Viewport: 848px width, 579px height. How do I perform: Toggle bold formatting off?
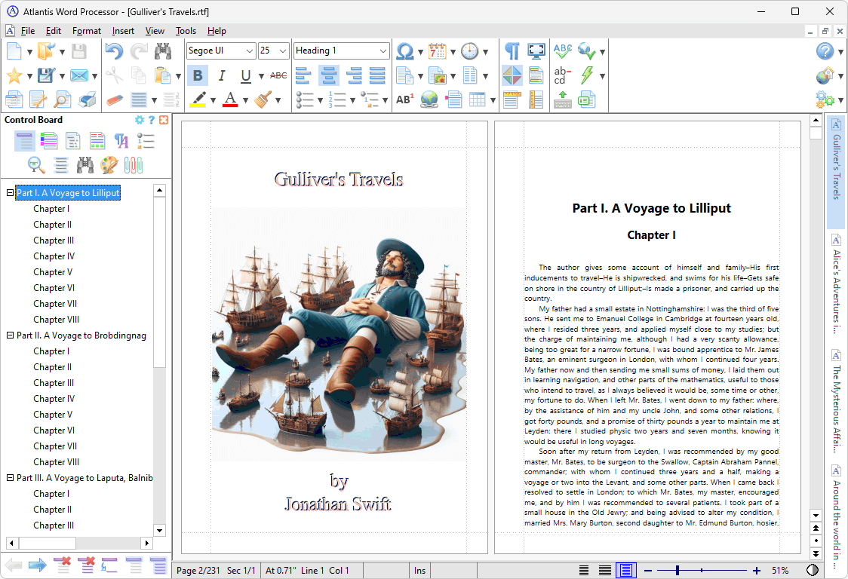coord(197,75)
